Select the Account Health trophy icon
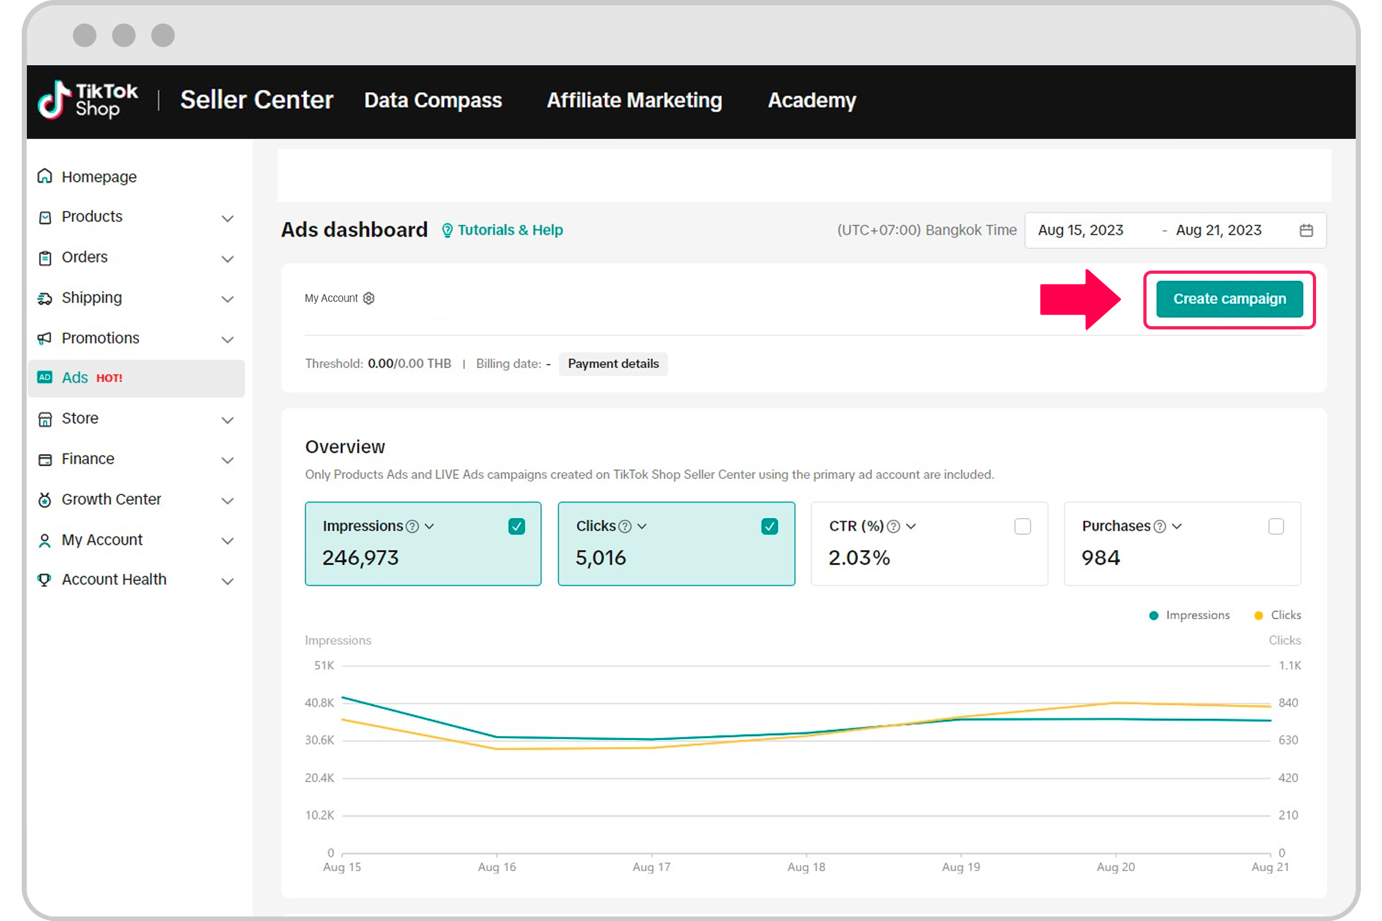This screenshot has height=921, width=1382. (45, 580)
